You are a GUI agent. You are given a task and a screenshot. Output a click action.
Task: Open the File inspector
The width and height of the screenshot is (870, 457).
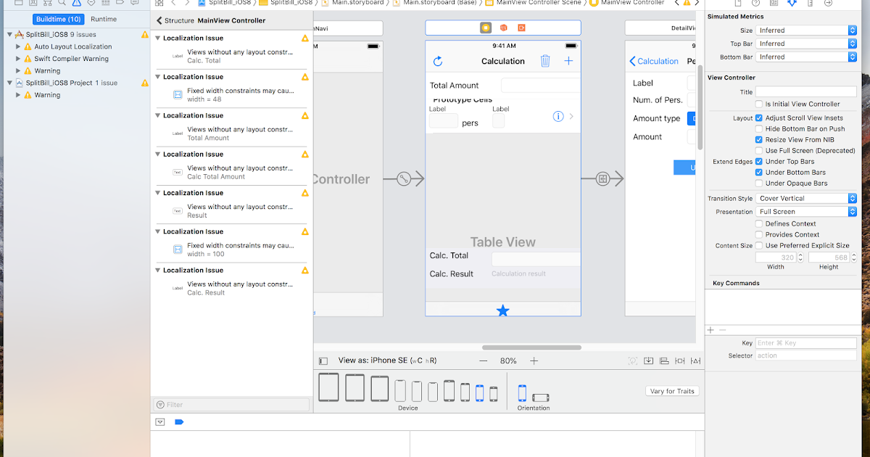pos(738,4)
